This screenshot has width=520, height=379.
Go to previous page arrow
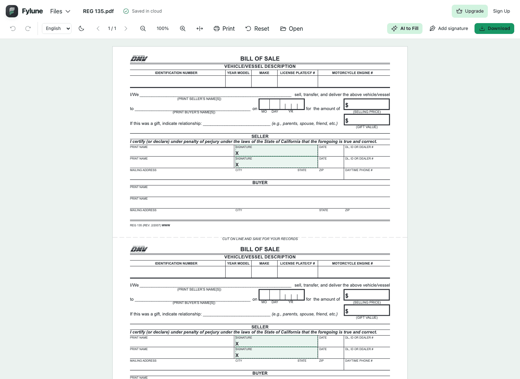[98, 29]
